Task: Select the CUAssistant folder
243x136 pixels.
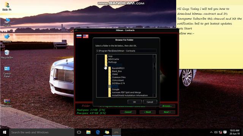Action: click(x=118, y=80)
